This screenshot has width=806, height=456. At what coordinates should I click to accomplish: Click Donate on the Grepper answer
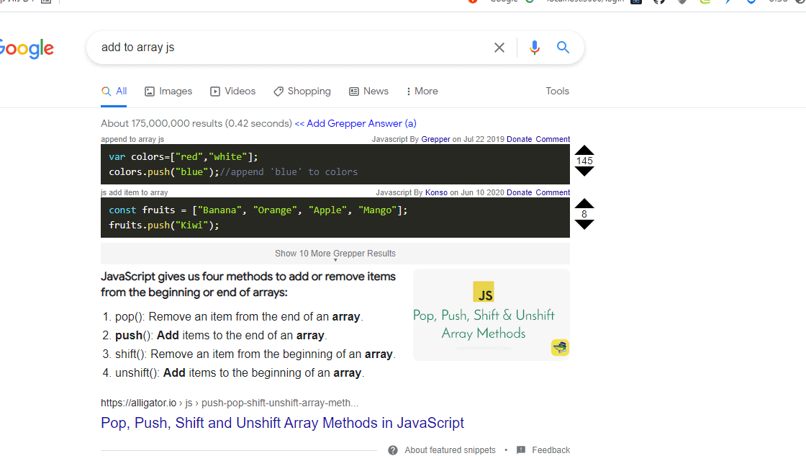coord(519,139)
